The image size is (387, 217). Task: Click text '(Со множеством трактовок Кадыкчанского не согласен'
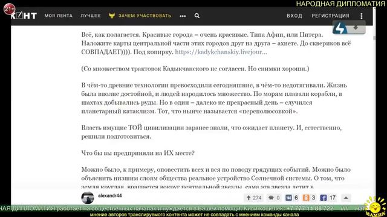tap(164, 69)
